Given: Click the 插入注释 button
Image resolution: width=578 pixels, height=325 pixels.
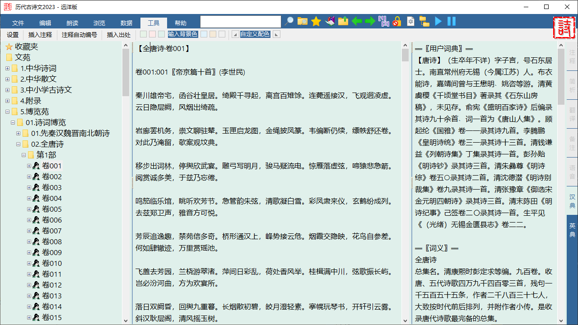Looking at the screenshot, I should [40, 34].
